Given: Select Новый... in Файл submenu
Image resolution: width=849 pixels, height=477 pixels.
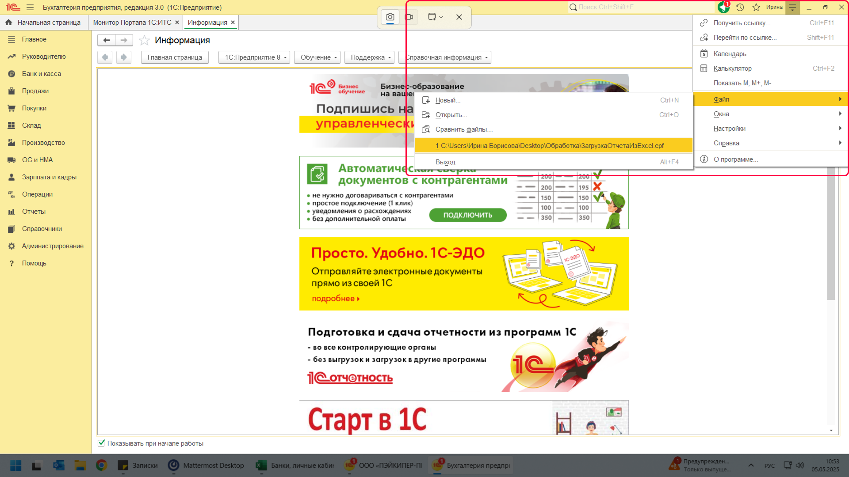Looking at the screenshot, I should pyautogui.click(x=554, y=100).
